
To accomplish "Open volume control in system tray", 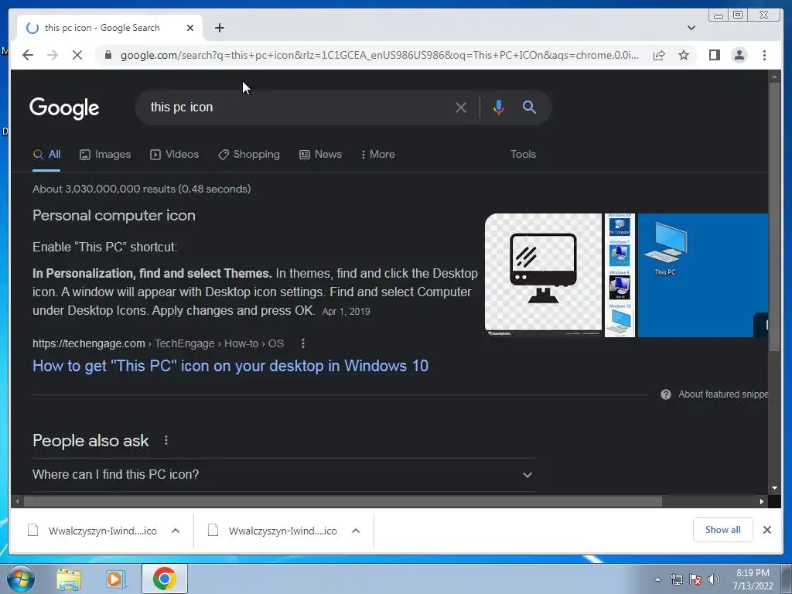I will (714, 580).
